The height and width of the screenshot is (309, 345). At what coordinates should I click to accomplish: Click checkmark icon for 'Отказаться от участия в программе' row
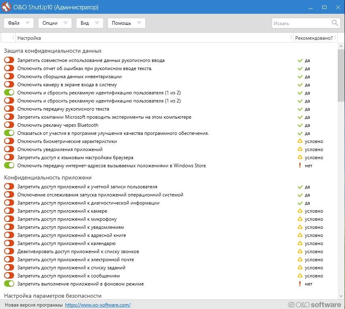[x=300, y=134]
